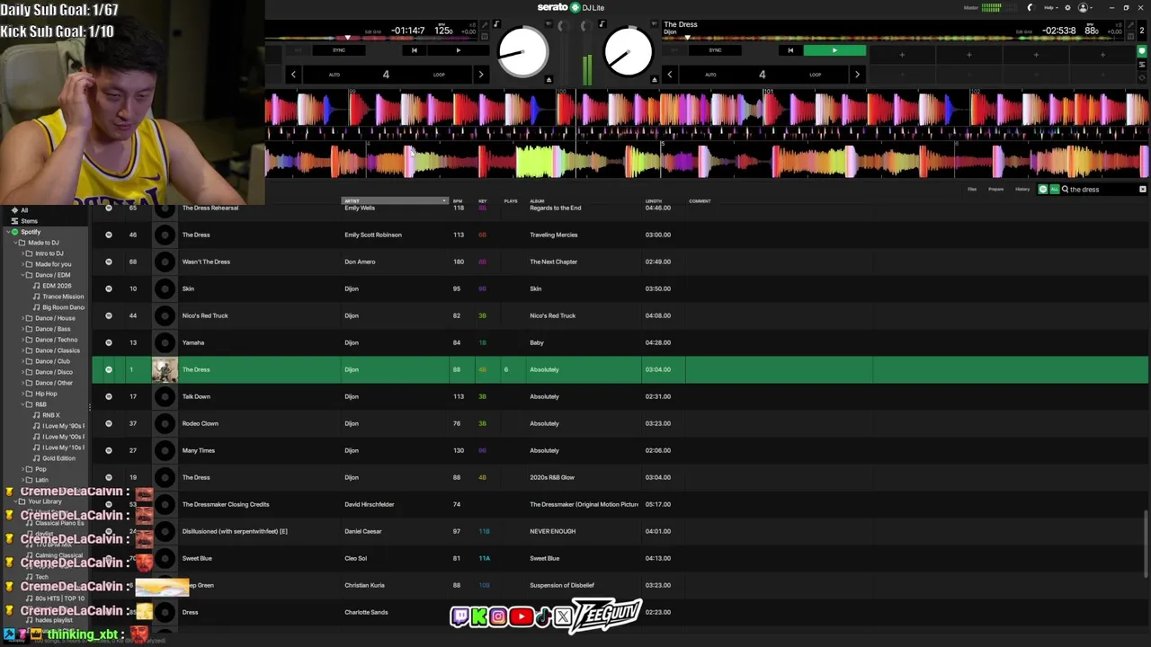Open the Prepare panel tab
The width and height of the screenshot is (1151, 647).
[x=995, y=190]
